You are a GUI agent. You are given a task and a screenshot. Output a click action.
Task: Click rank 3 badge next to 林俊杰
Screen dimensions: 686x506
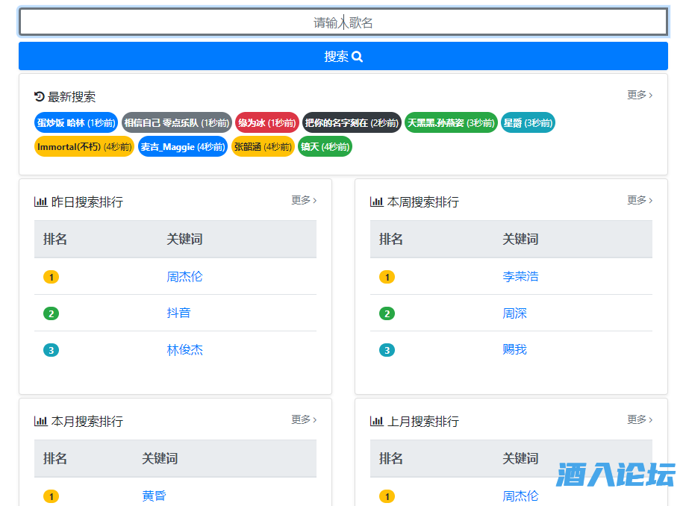coord(51,350)
